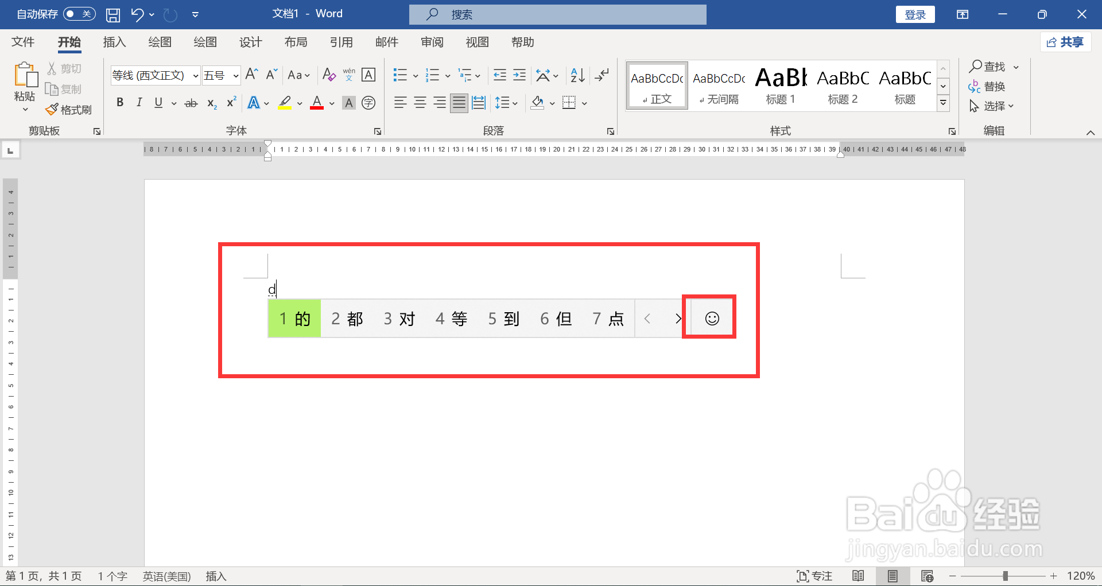
Task: Click the Undo arrow icon
Action: 137,15
